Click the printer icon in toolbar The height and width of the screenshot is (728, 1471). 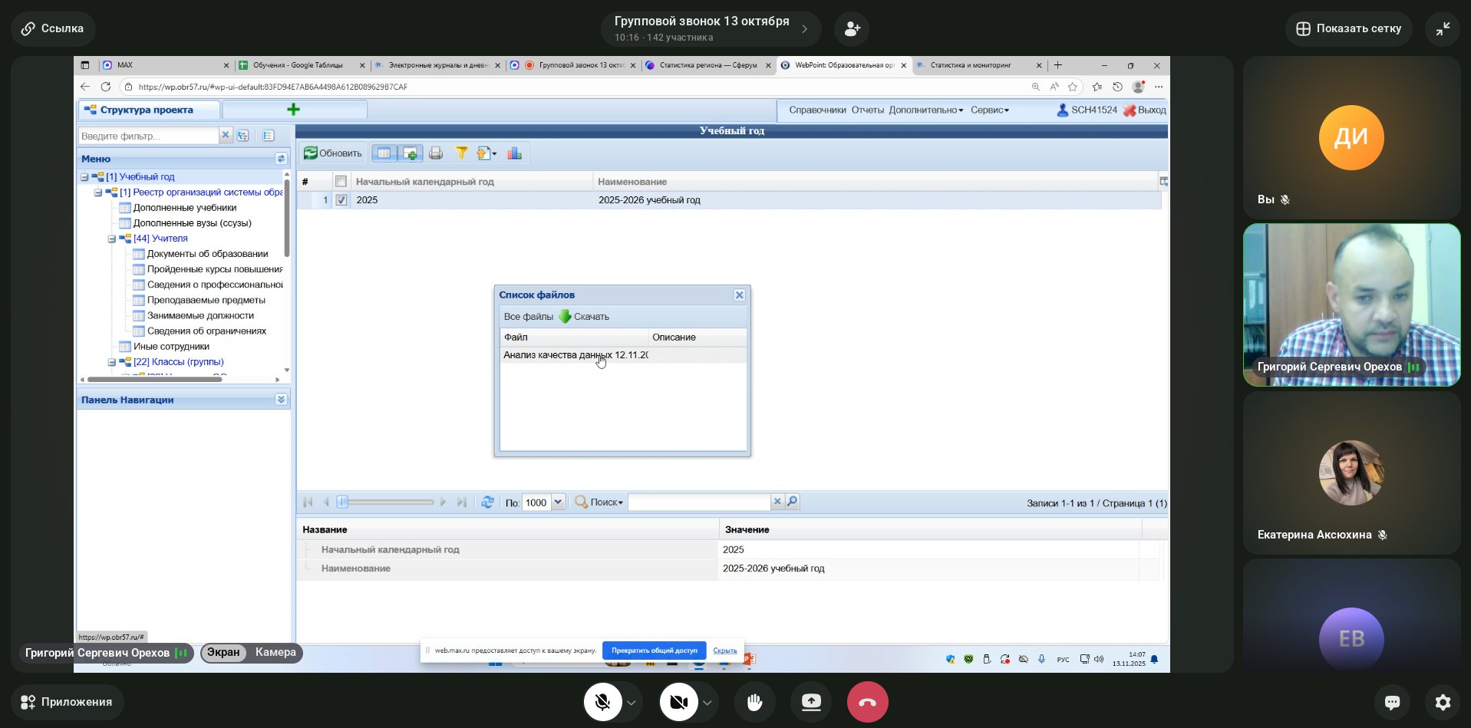click(x=436, y=153)
